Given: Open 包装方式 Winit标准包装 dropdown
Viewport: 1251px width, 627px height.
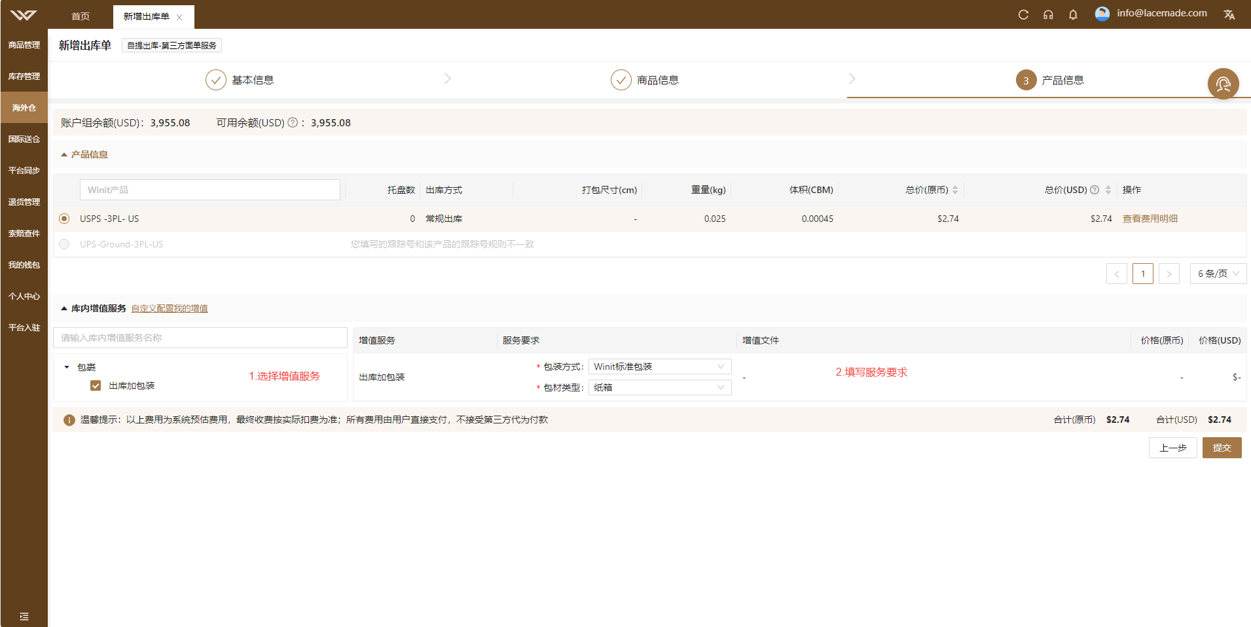Looking at the screenshot, I should click(660, 367).
